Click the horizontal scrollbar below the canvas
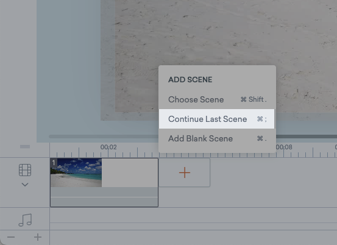 pos(104,137)
